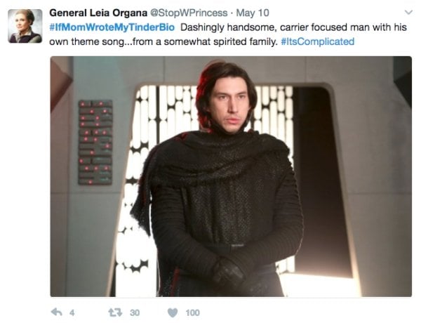421x323 pixels.
Task: Open the #ItsComplicated hashtag
Action: pos(318,41)
